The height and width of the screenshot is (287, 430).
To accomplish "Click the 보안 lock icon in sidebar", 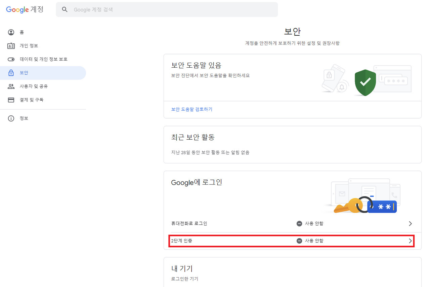I will pos(11,73).
